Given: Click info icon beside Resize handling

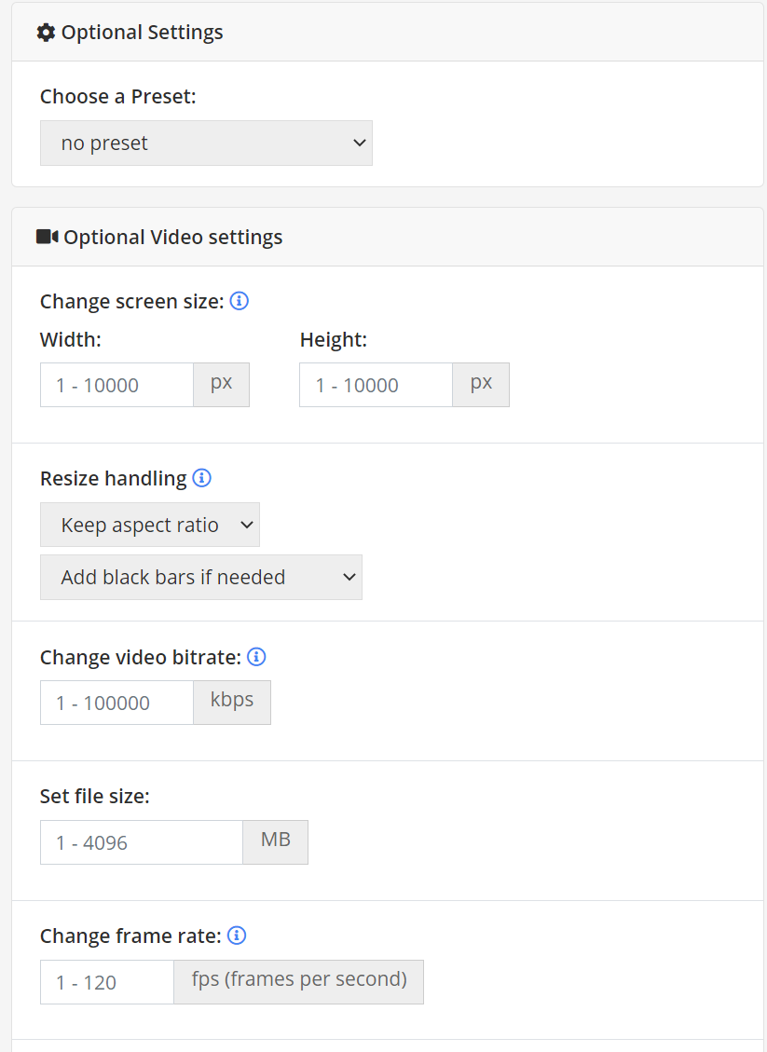Looking at the screenshot, I should (x=201, y=478).
